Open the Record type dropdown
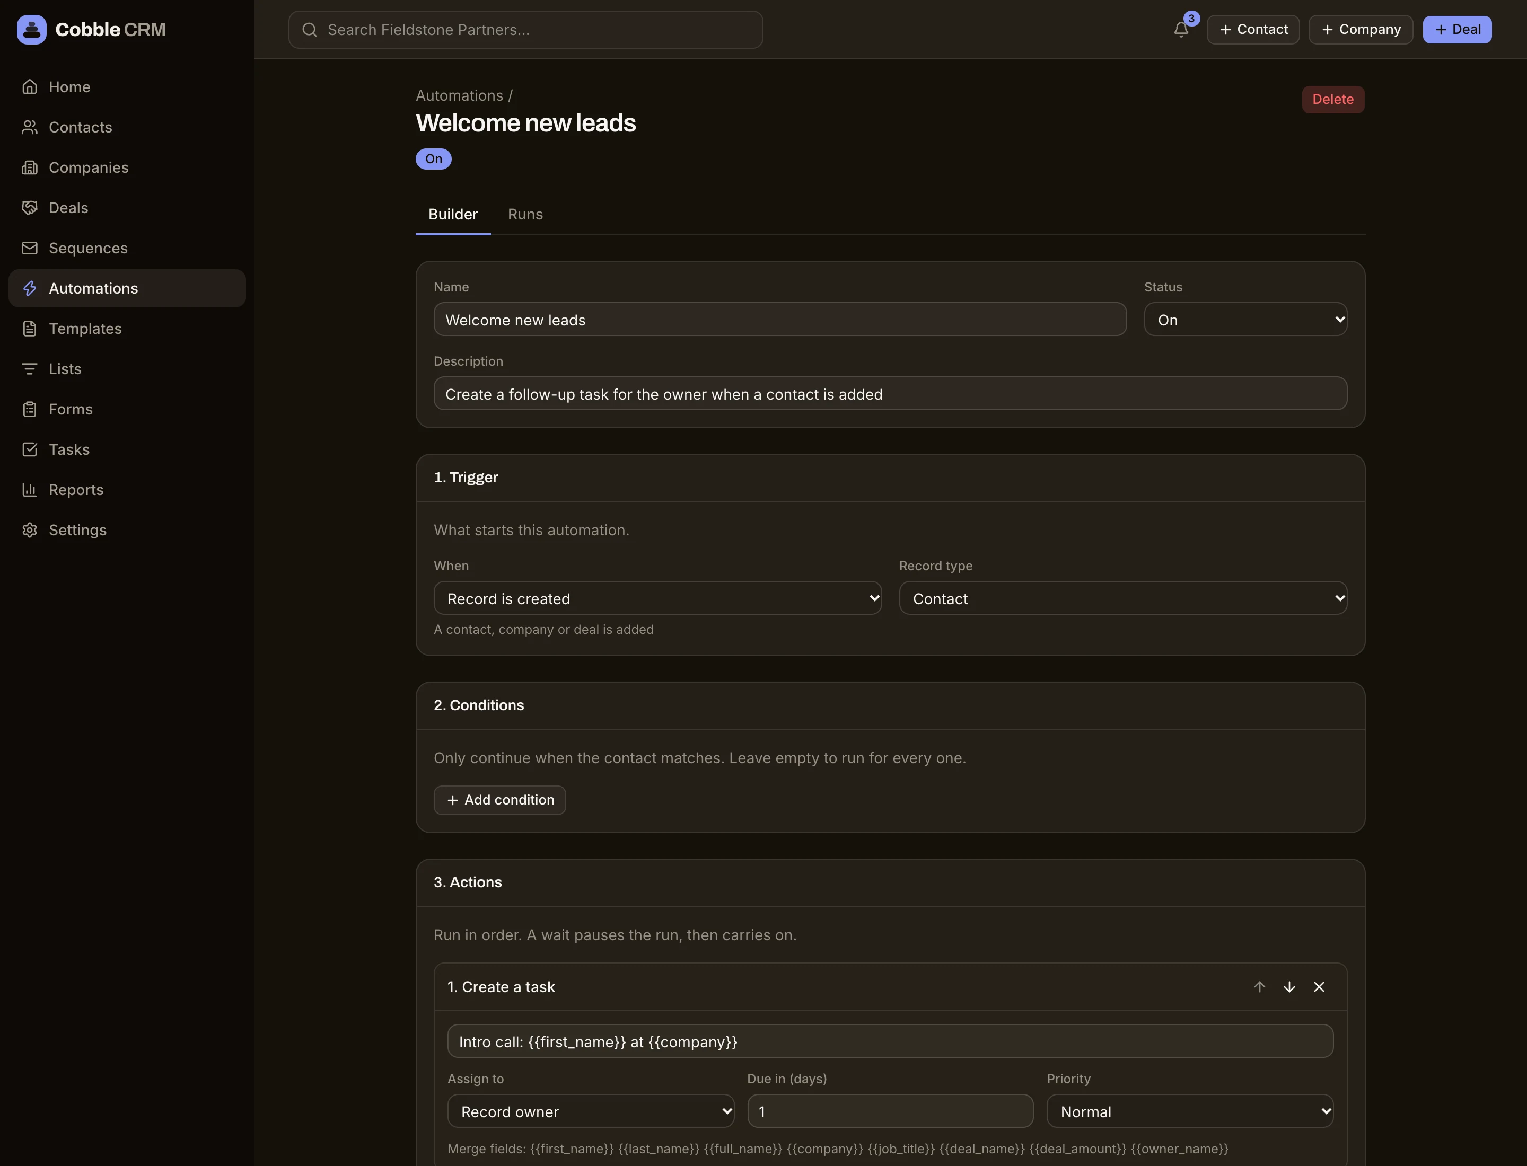Screen dimensions: 1527x1166 click(x=1123, y=598)
